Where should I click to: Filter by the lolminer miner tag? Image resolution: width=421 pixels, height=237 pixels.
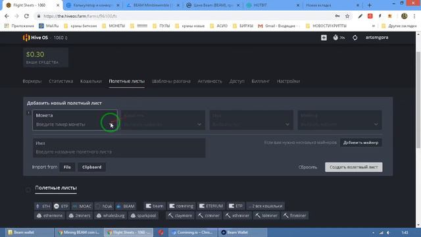click(266, 216)
